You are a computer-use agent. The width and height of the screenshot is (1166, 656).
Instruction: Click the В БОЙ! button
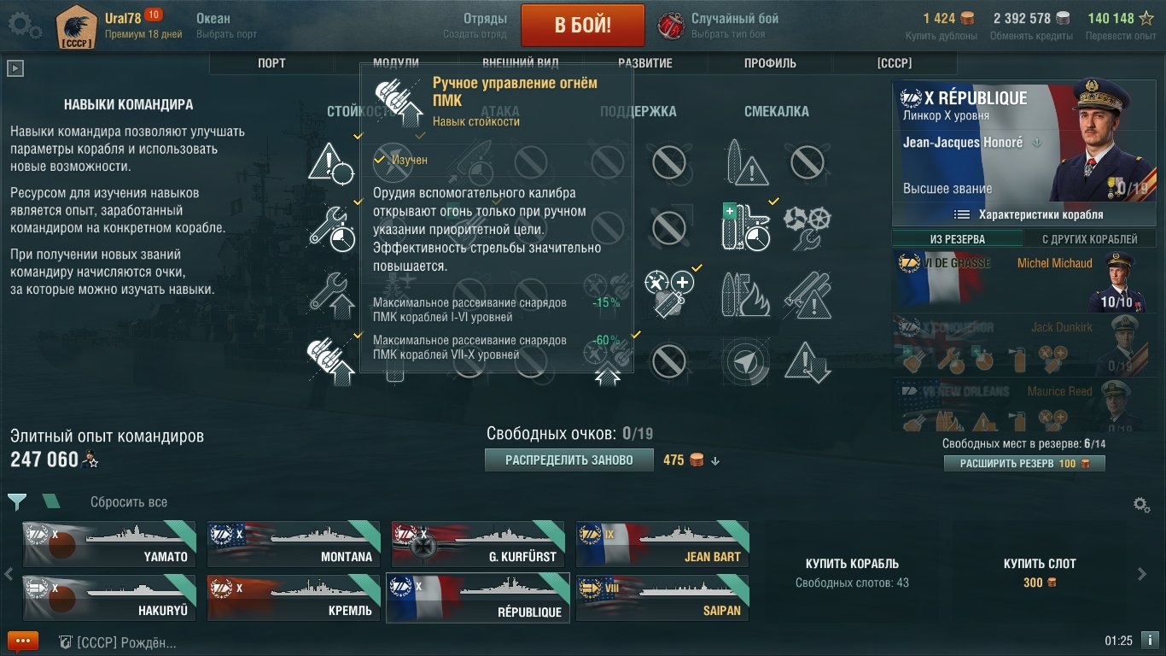click(583, 25)
